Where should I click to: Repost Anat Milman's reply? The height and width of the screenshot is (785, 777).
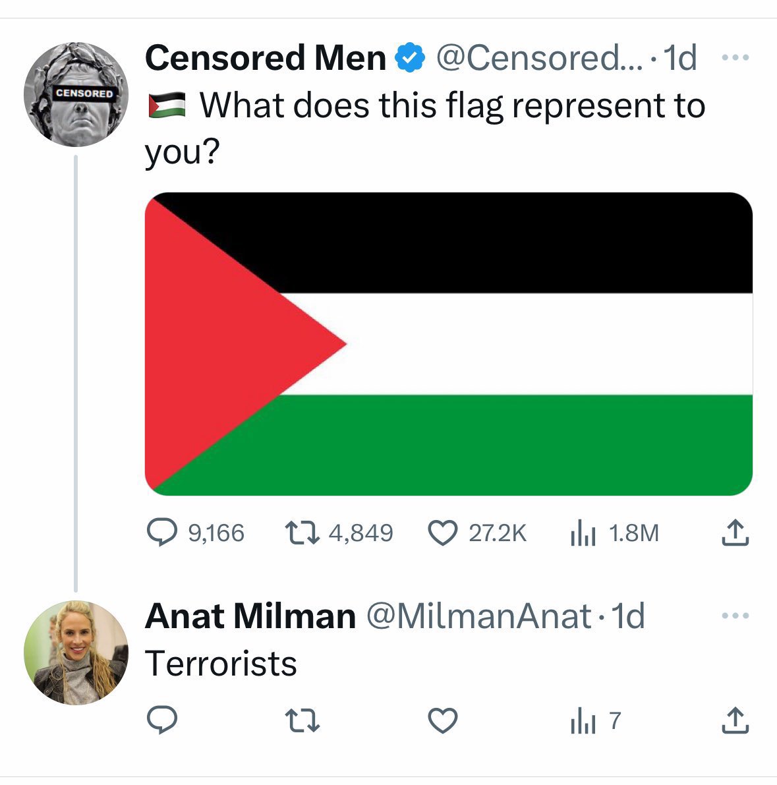(302, 720)
